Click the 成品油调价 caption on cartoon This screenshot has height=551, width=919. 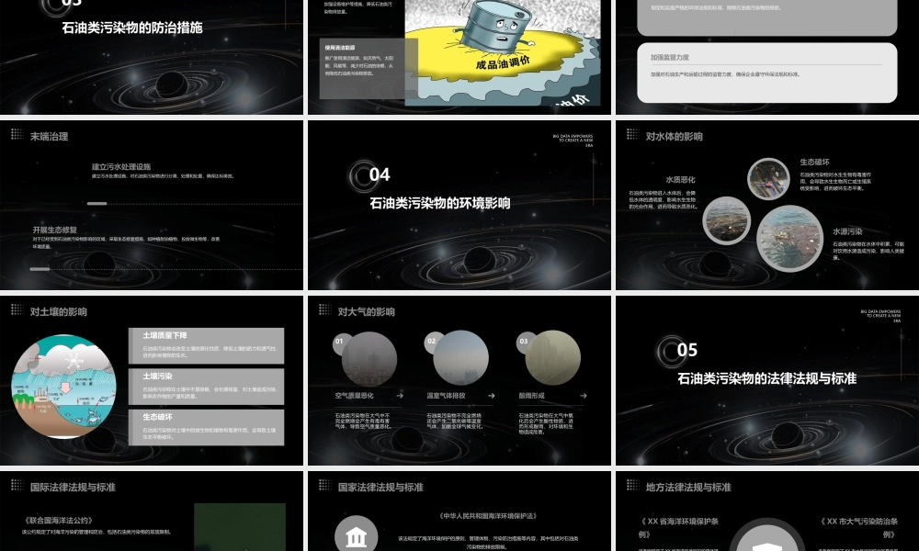(x=503, y=62)
